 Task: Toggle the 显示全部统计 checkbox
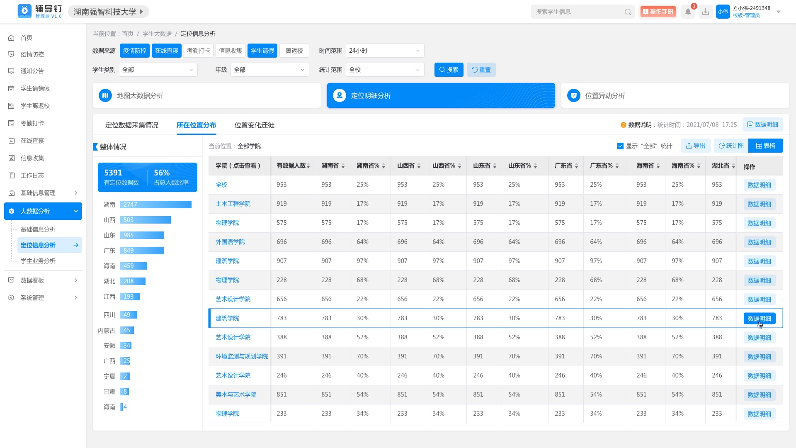(x=620, y=146)
